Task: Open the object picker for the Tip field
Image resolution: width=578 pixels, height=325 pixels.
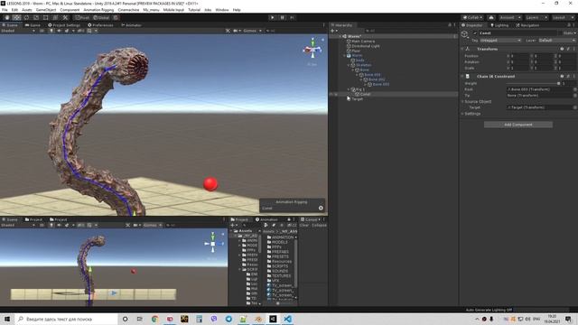Action: (574, 96)
